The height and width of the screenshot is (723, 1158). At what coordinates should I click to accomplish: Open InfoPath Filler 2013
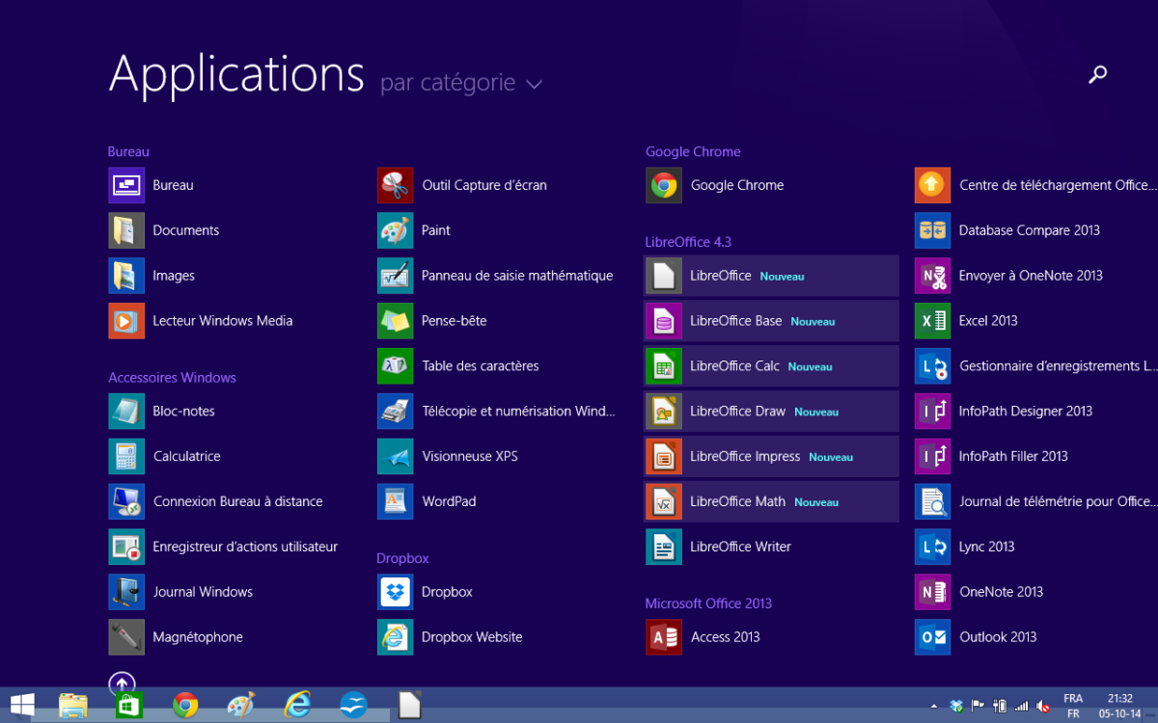(x=991, y=457)
